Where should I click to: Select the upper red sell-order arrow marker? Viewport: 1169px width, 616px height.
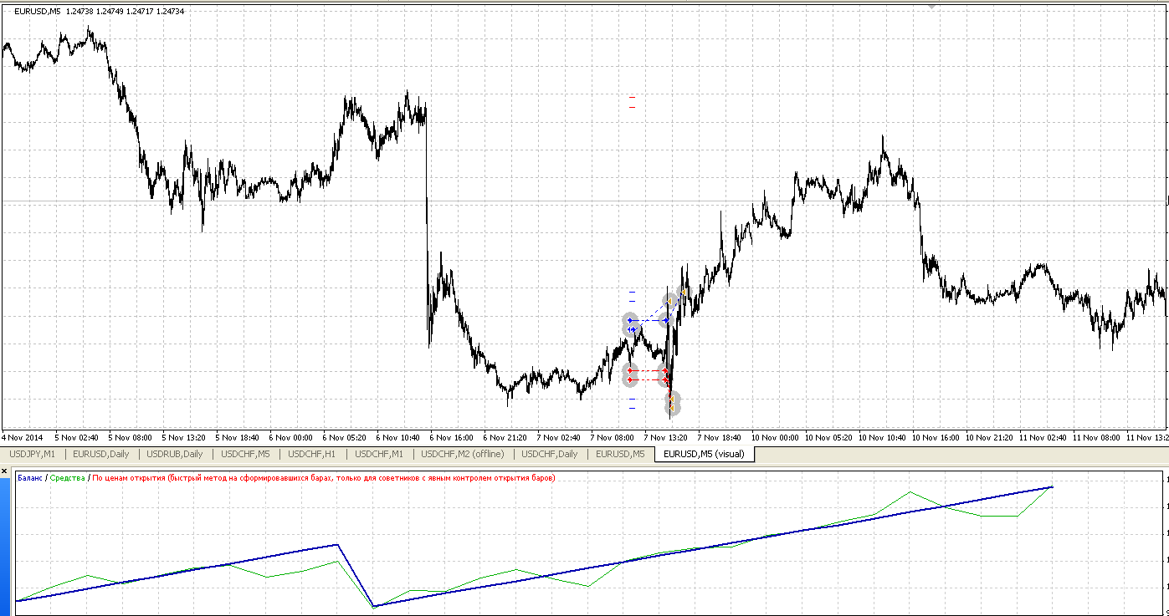[630, 370]
